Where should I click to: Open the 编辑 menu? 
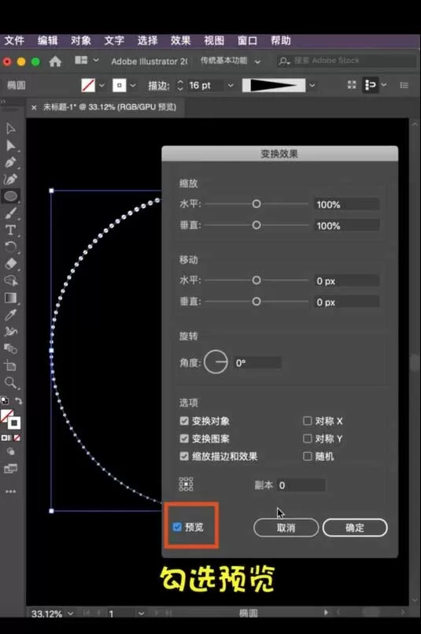(48, 40)
